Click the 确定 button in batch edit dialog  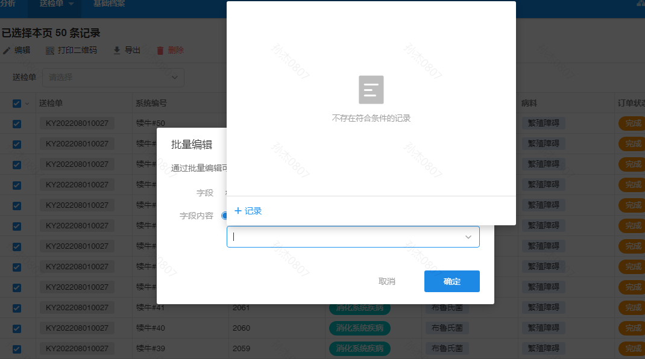point(451,281)
